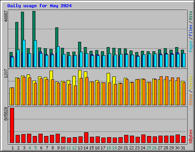This screenshot has width=195, height=152.
Task: Click the yellow 'Visits' legend label
Action: 191,83
